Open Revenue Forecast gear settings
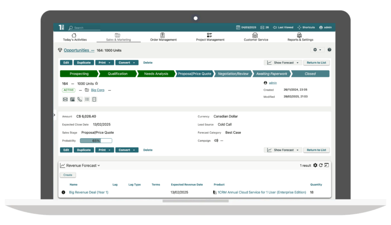Image resolution: width=391 pixels, height=225 pixels. click(315, 165)
